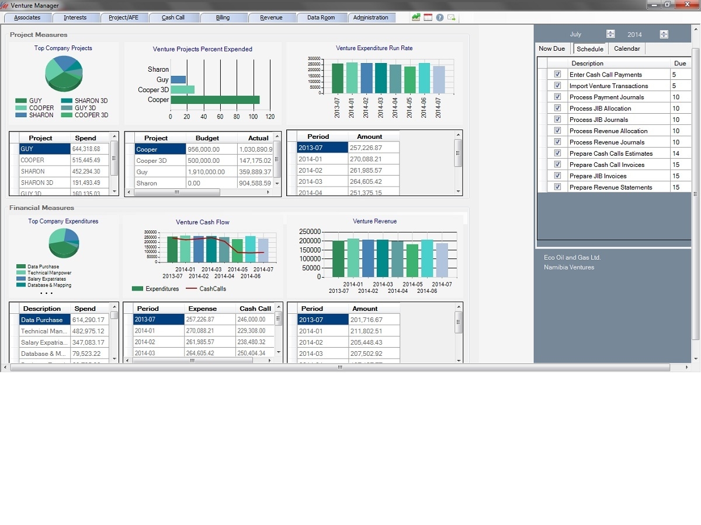
Task: Open the Revenue menu tab
Action: 271,17
